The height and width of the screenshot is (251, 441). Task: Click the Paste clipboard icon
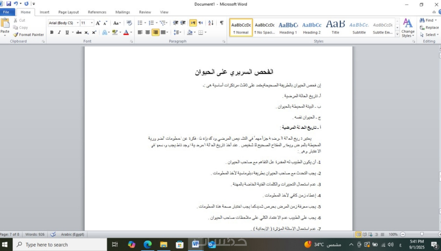coord(5,23)
